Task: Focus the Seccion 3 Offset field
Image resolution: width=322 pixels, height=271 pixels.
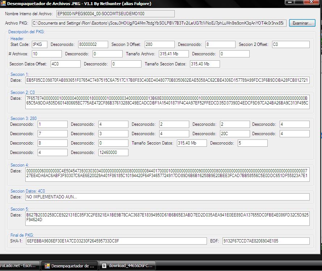Action: [x=160, y=44]
